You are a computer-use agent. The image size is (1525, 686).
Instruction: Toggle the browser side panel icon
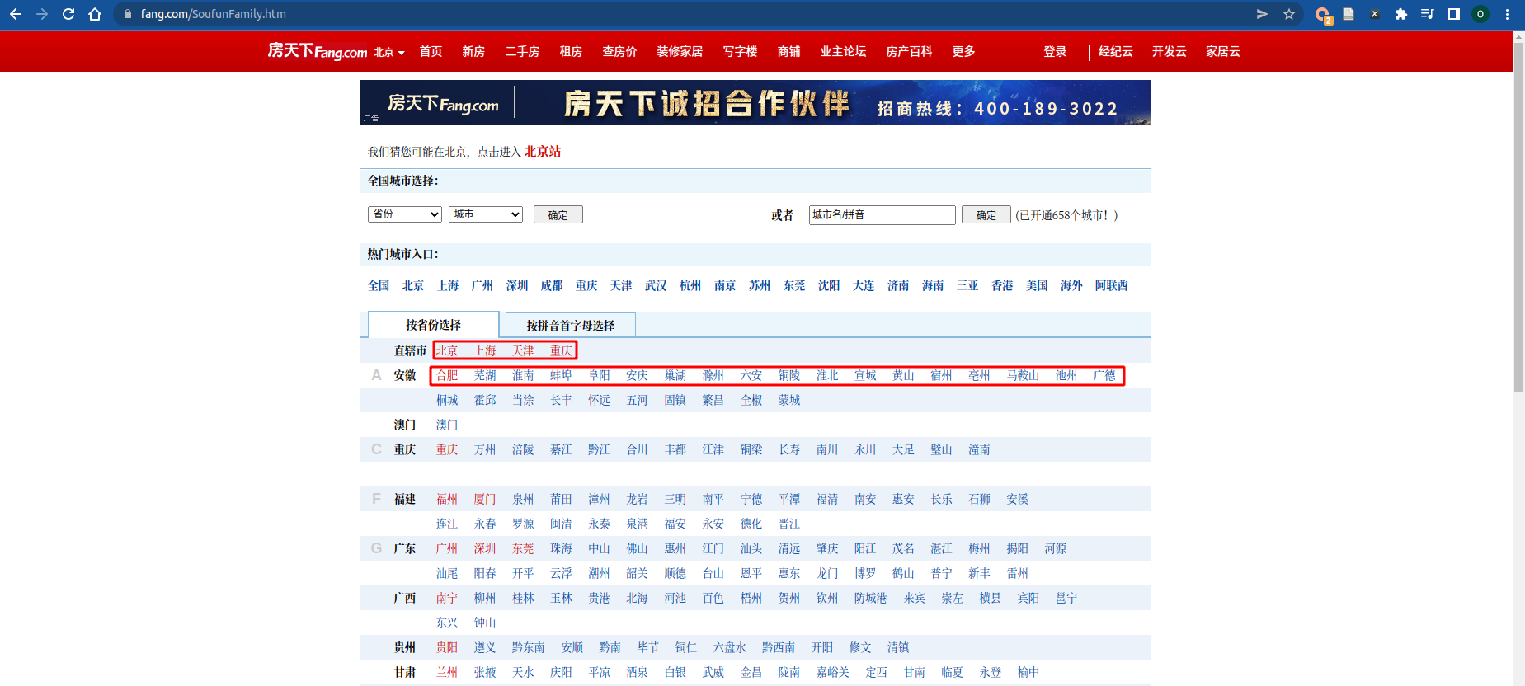click(x=1454, y=14)
